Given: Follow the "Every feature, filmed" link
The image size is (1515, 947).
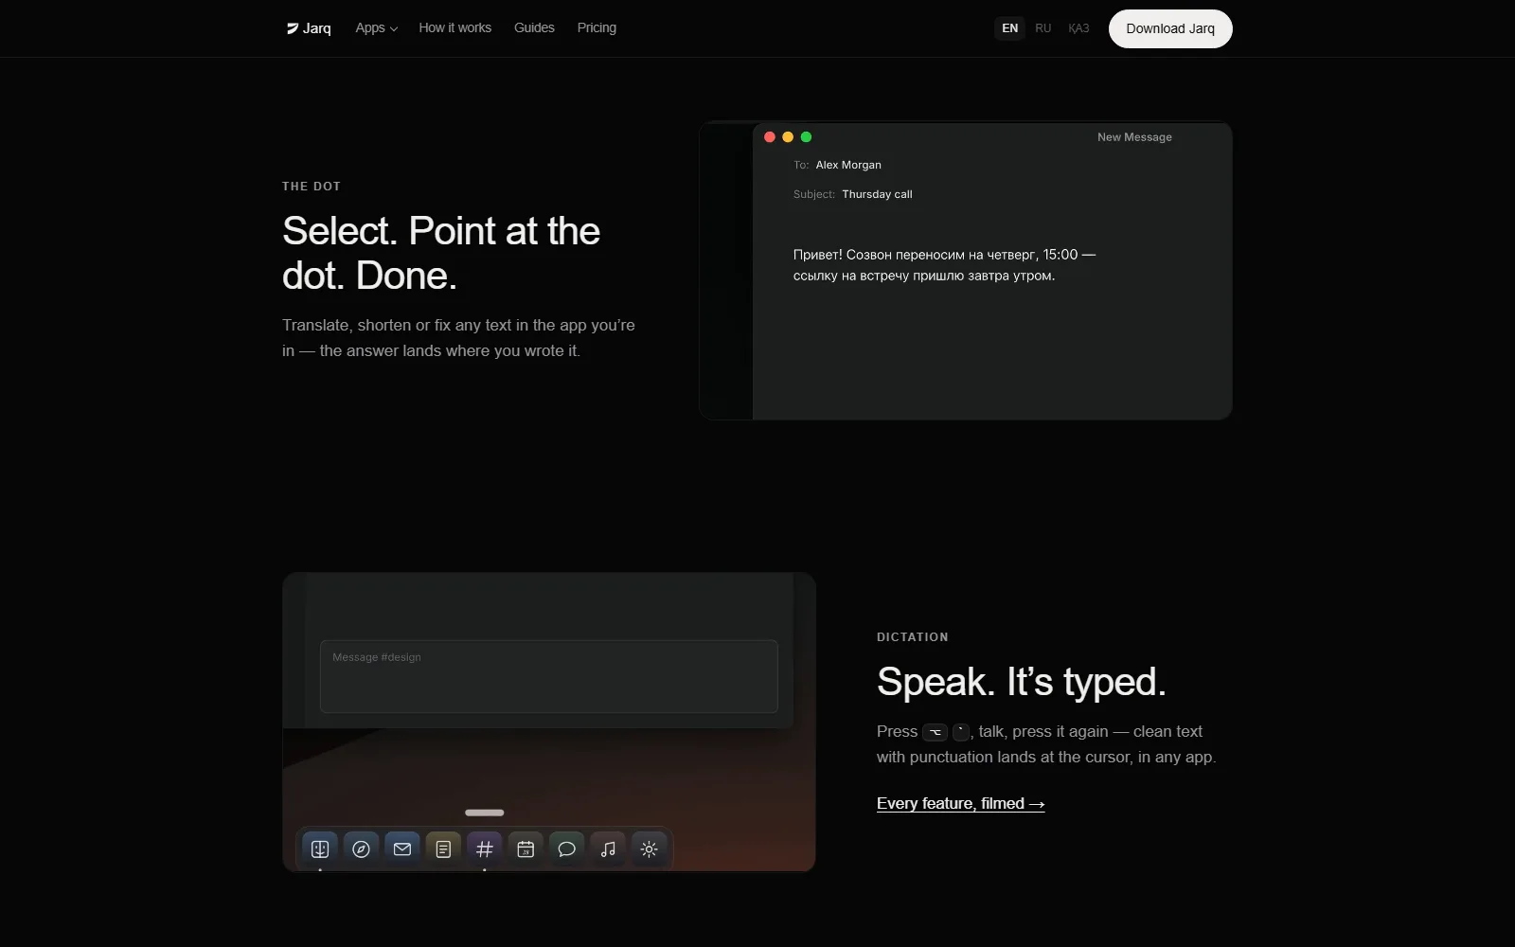Looking at the screenshot, I should point(961,803).
